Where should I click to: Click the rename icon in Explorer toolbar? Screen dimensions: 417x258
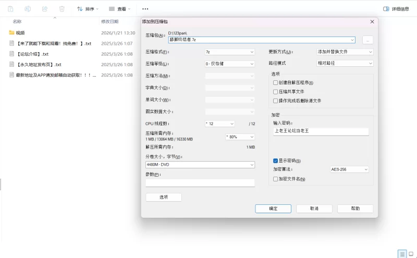pyautogui.click(x=28, y=9)
